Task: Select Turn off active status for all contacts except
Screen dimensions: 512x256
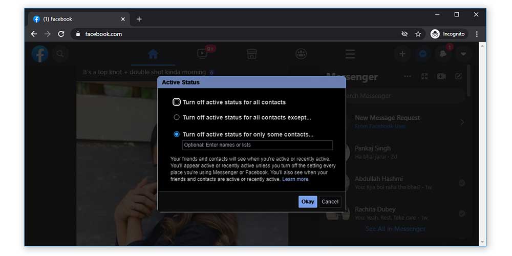Action: coord(177,117)
